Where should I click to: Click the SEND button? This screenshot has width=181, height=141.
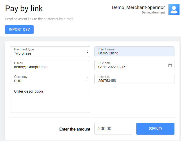(x=155, y=129)
